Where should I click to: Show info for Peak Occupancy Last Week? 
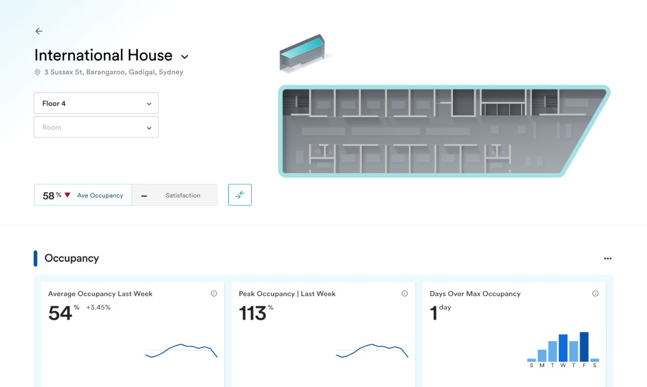(405, 294)
